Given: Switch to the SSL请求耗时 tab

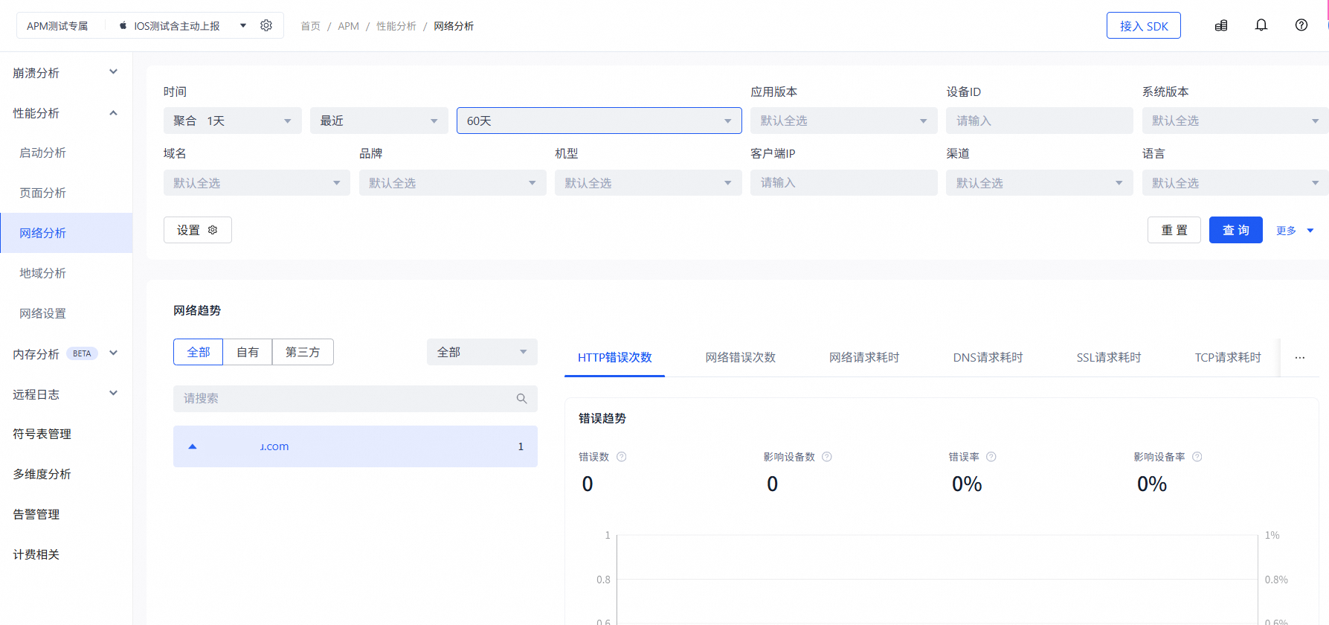Looking at the screenshot, I should (1109, 358).
